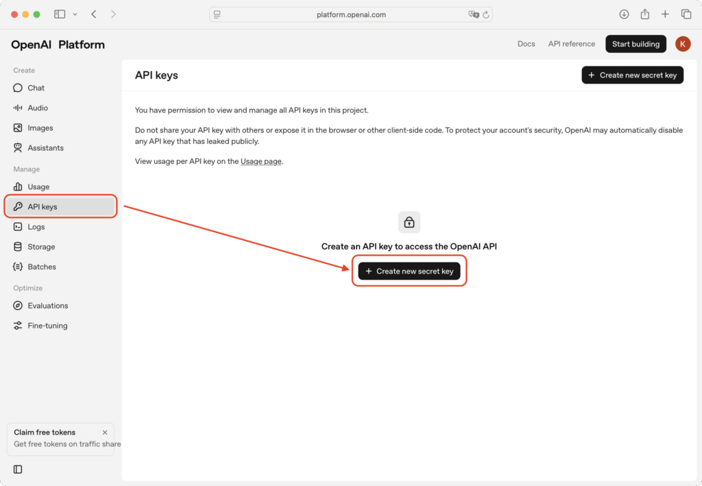Viewport: 702px width, 486px height.
Task: Dismiss the Claim free tokens banner
Action: tap(105, 433)
